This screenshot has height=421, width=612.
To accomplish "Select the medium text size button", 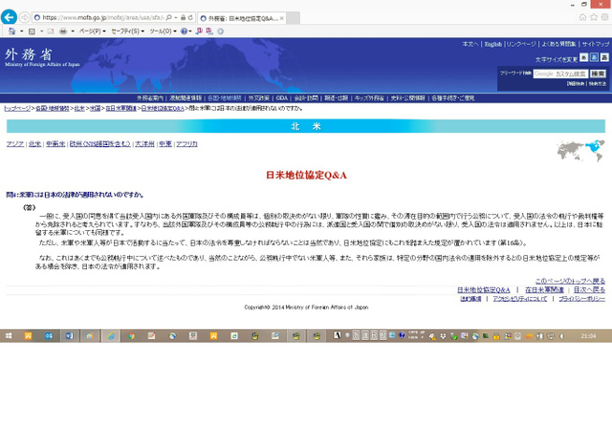I will (593, 58).
